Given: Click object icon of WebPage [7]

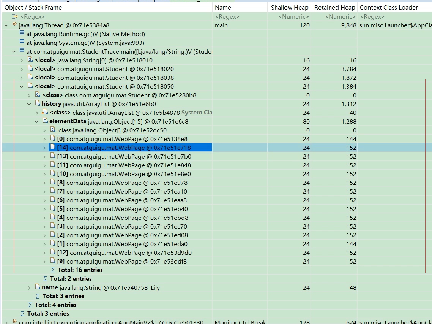Looking at the screenshot, I should [x=53, y=191].
